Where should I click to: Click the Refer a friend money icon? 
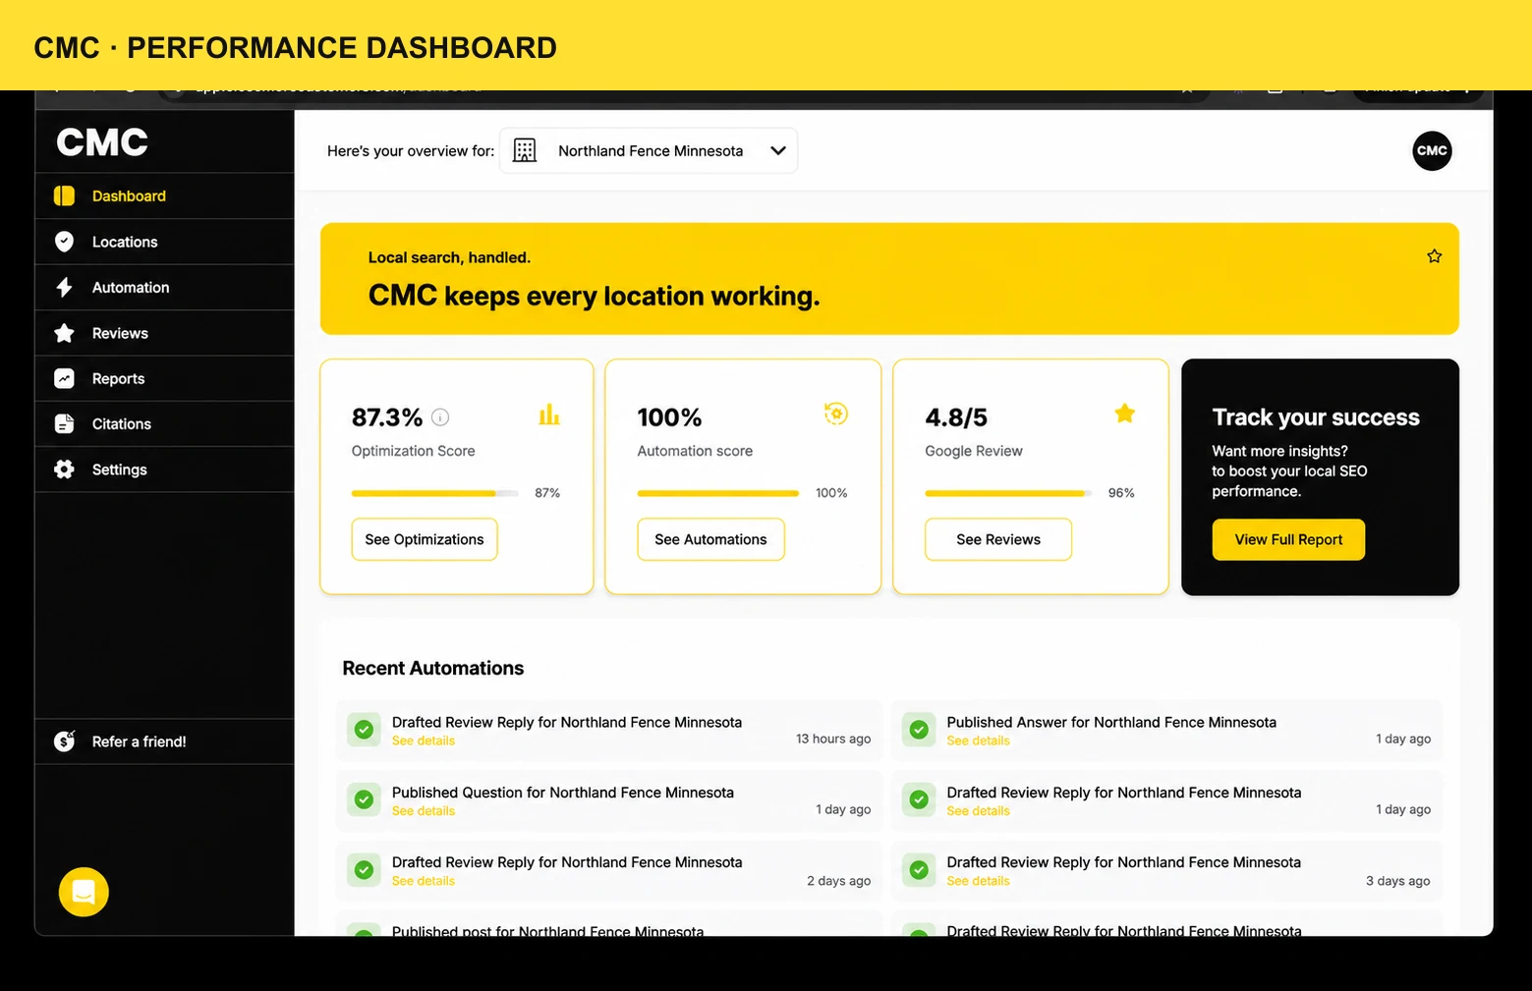[x=64, y=741]
